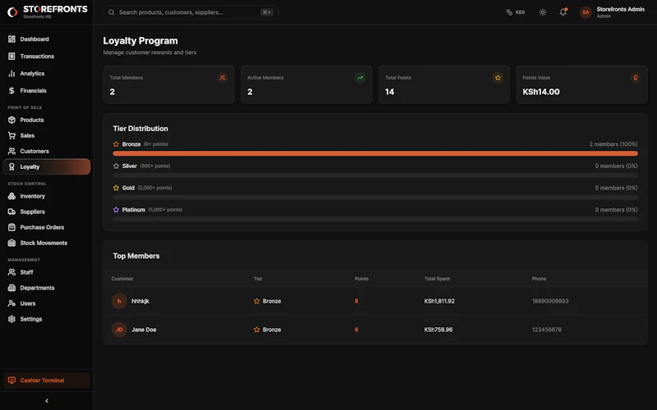Screen dimensions: 657x410
Task: Open the Cashier Terminal button
Action: 47,380
